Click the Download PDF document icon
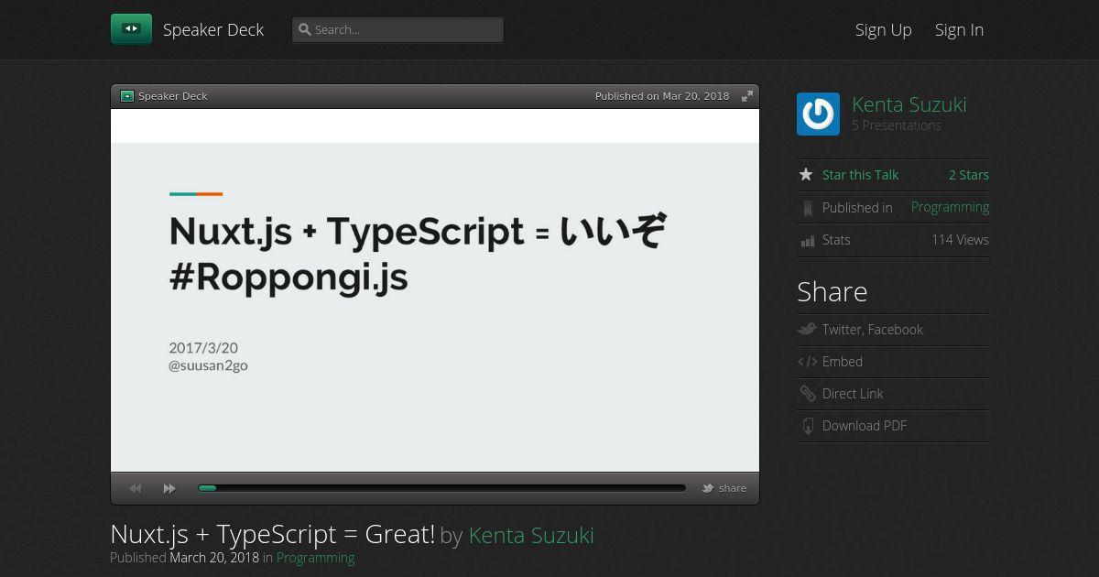This screenshot has height=577, width=1099. (808, 426)
